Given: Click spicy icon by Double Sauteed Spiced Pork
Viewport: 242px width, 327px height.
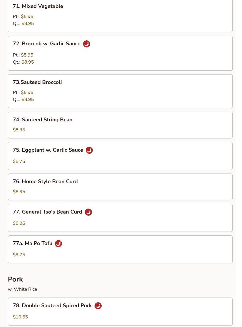Looking at the screenshot, I should coord(98,306).
